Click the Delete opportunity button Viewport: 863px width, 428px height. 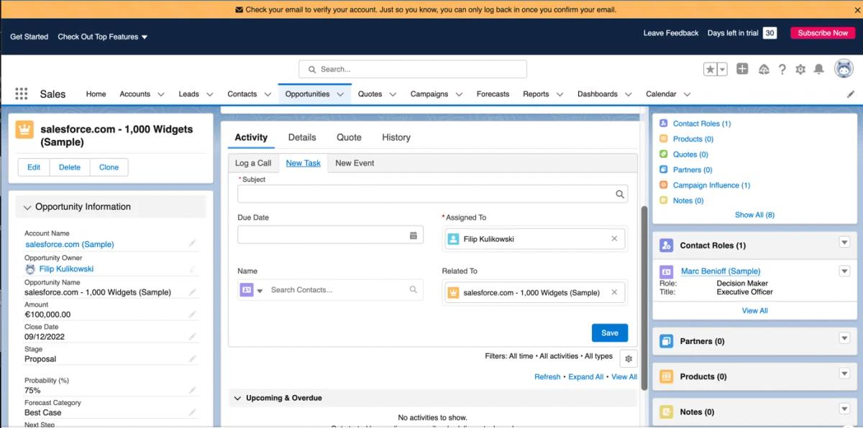[70, 167]
